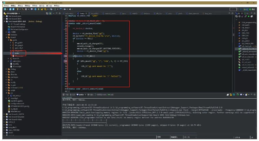Click outline collapse all icon

[236, 16]
